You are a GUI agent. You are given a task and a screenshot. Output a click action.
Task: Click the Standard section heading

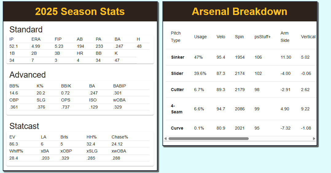click(26, 30)
